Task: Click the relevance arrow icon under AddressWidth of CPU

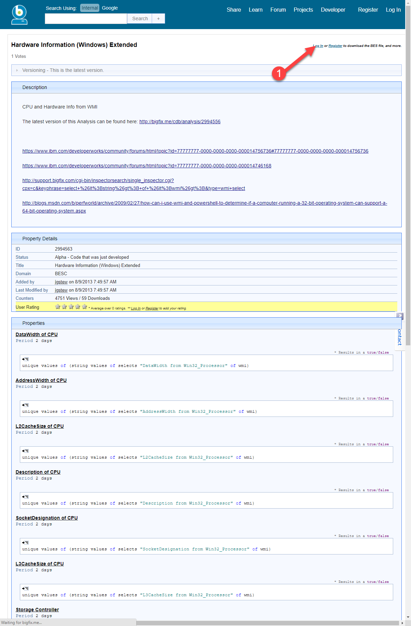Action: [x=25, y=405]
